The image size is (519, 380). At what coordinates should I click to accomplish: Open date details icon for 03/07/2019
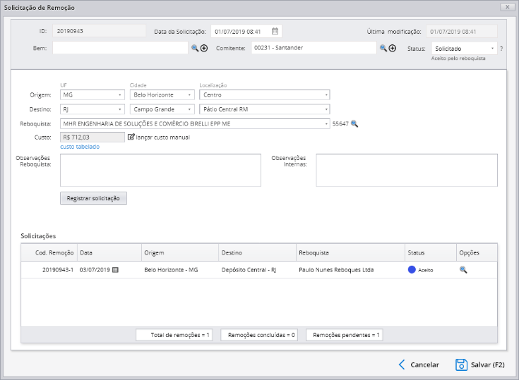[x=115, y=270]
